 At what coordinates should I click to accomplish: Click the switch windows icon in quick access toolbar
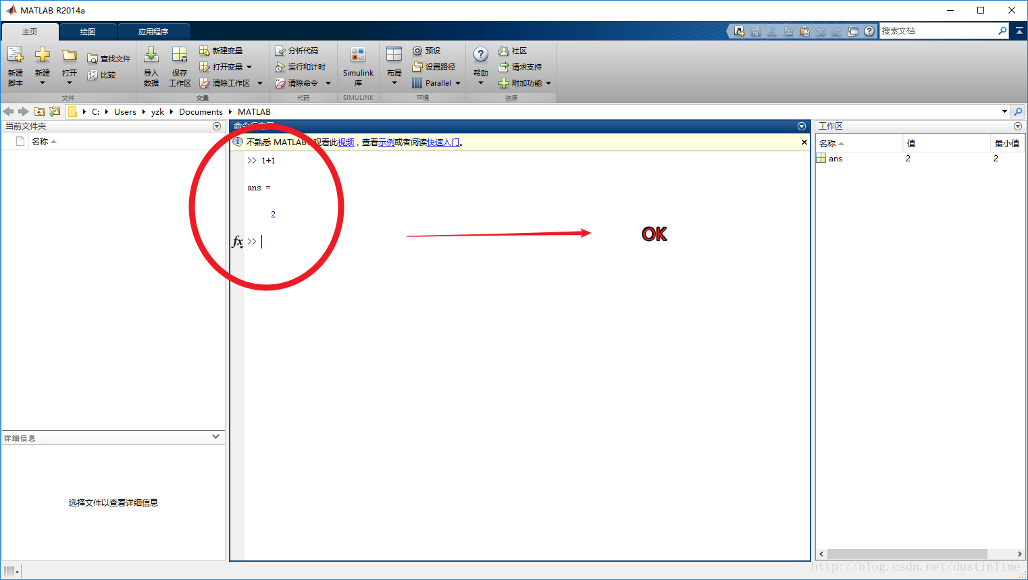(853, 31)
